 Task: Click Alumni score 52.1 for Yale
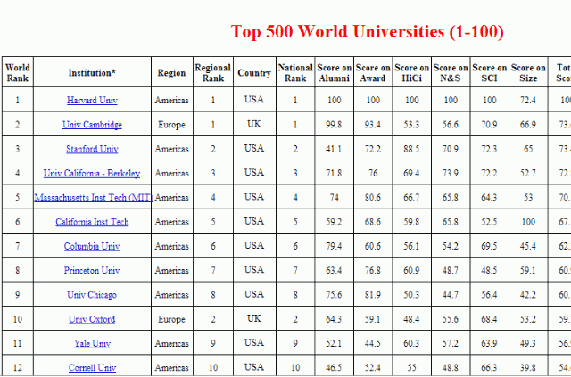(334, 343)
